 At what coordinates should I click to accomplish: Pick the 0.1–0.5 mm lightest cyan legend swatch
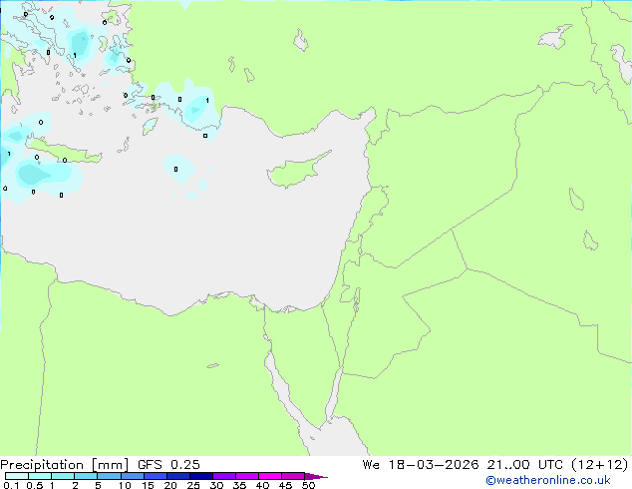pos(17,476)
